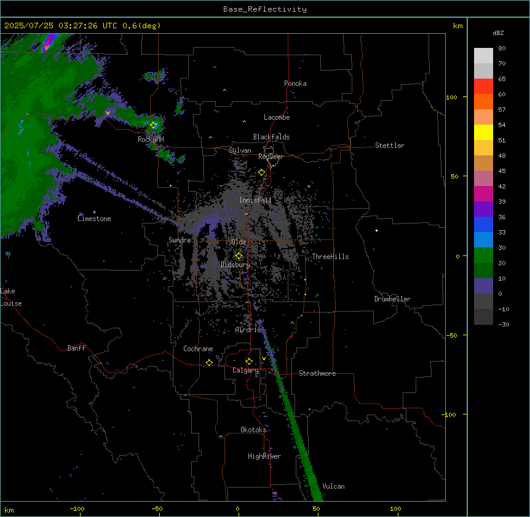Click the -30 value on the dBZ legend
This screenshot has width=530, height=517.
504,324
